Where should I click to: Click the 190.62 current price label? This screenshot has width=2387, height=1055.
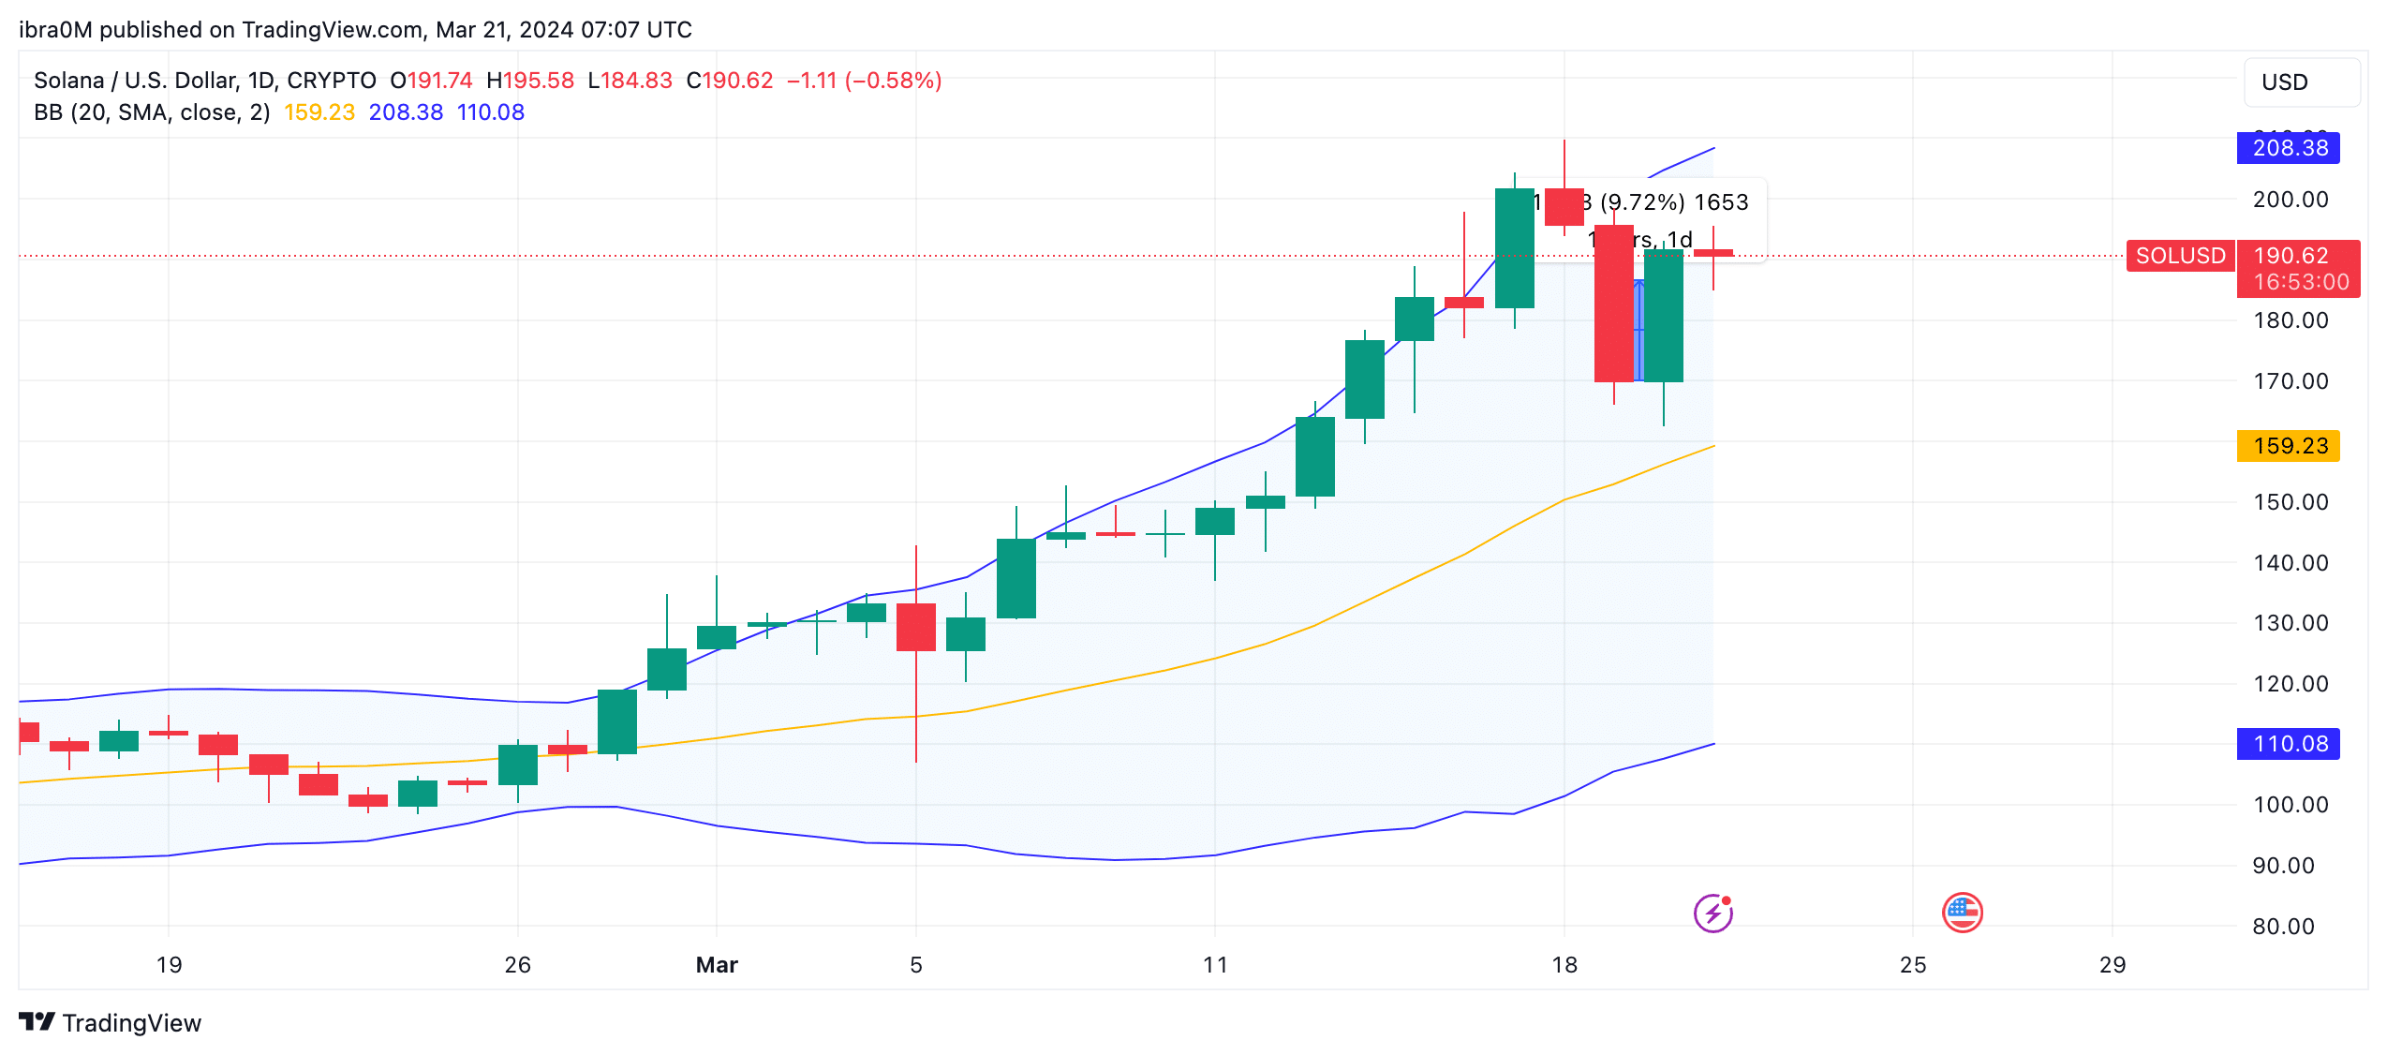tap(2291, 256)
